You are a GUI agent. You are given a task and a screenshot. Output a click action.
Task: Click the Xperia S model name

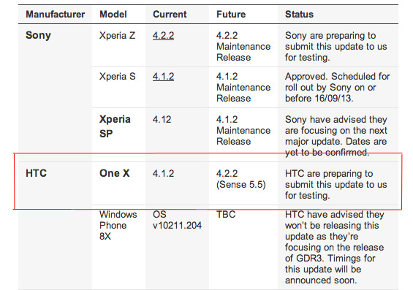(117, 77)
